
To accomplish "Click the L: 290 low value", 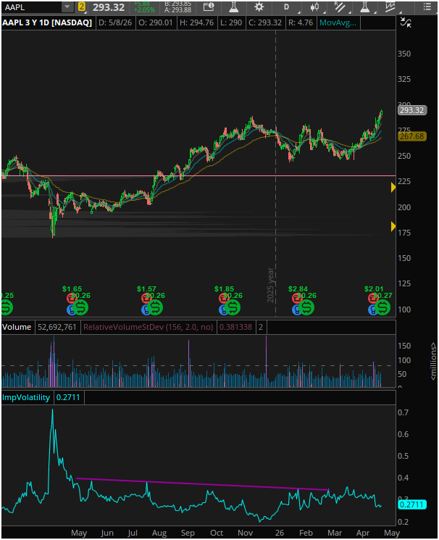I will click(x=231, y=22).
